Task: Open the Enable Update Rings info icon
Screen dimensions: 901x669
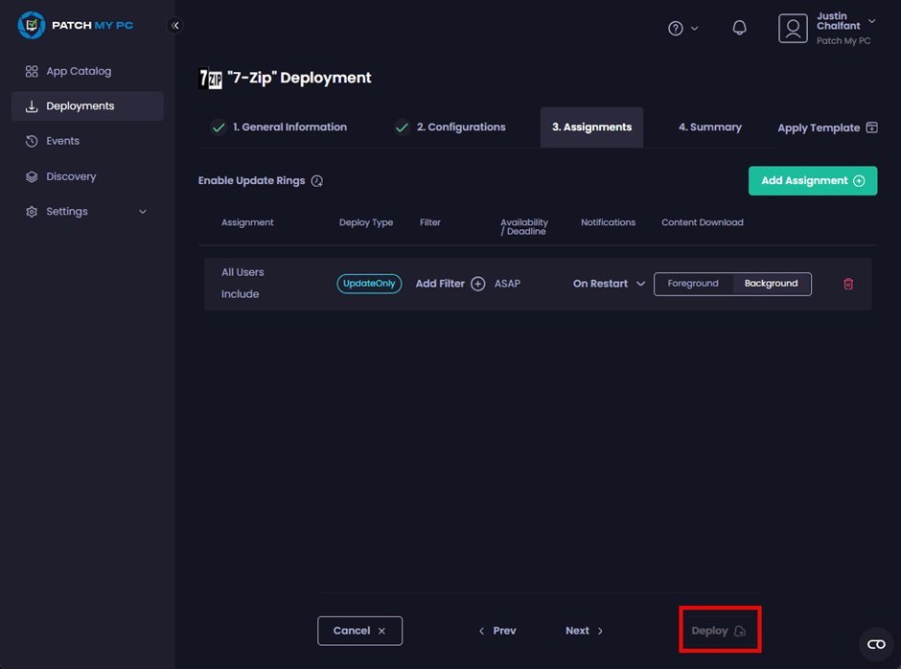Action: coord(317,181)
